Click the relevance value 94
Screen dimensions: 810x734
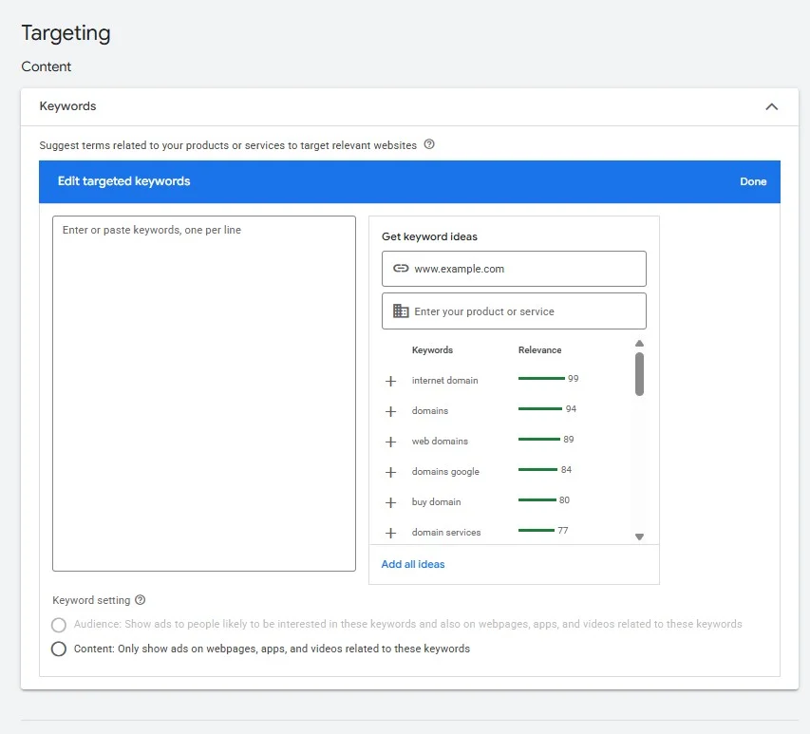click(571, 409)
